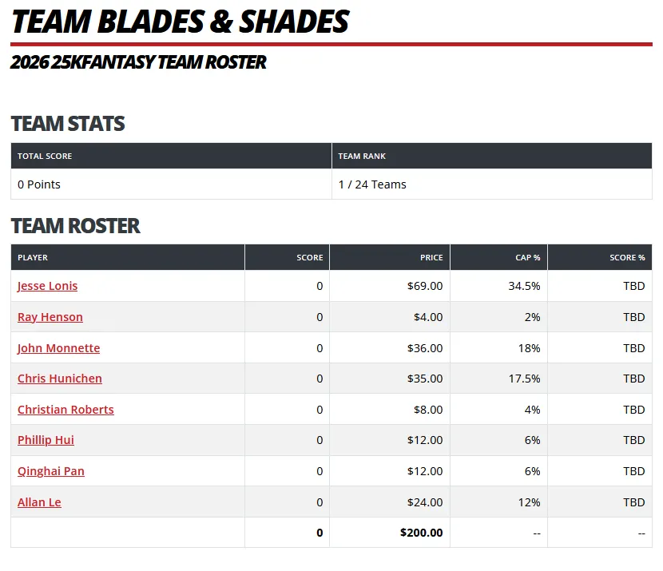The image size is (663, 571).
Task: Click the 0 Points total score value
Action: pos(39,184)
